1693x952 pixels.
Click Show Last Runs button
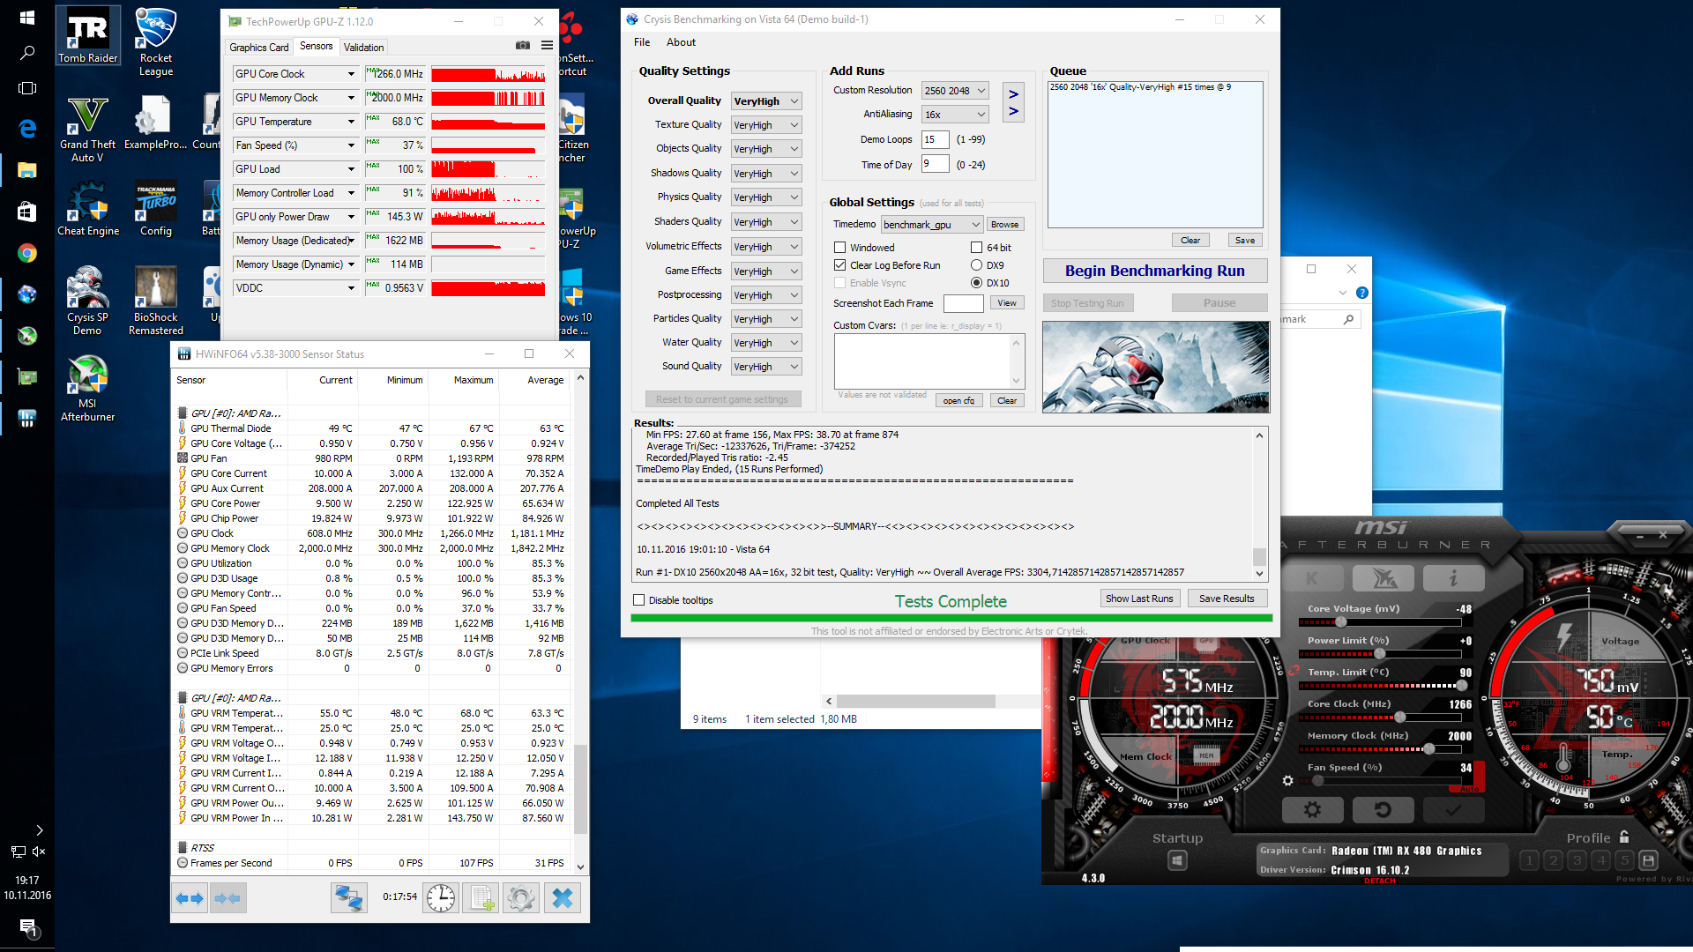coord(1139,599)
